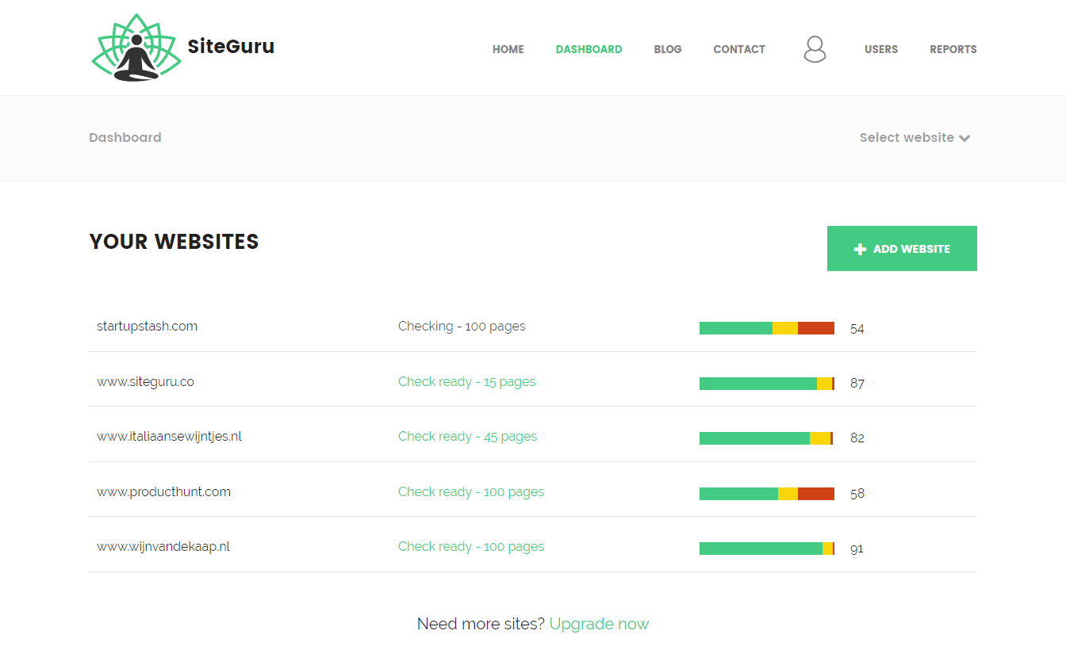This screenshot has width=1066, height=646.
Task: Click the SiteGuru meditating figure logo
Action: (136, 48)
